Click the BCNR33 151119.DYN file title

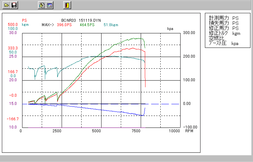pos(81,20)
